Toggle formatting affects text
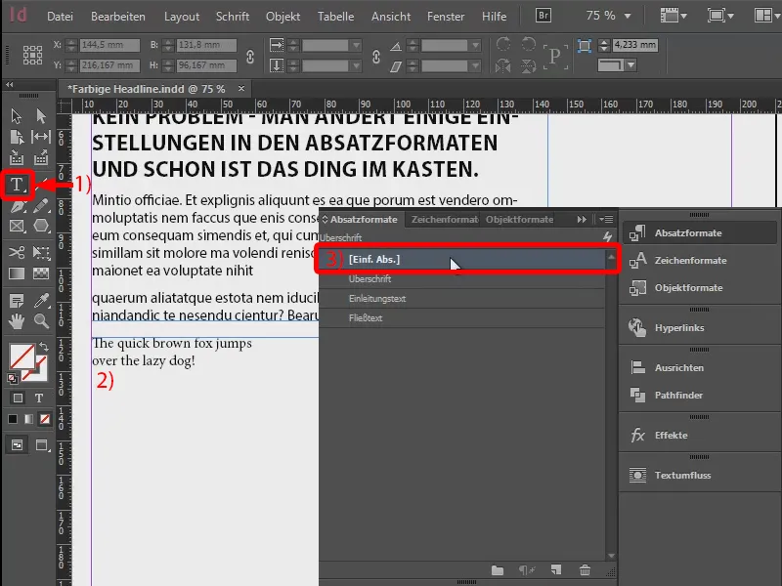This screenshot has width=782, height=586. click(x=39, y=398)
